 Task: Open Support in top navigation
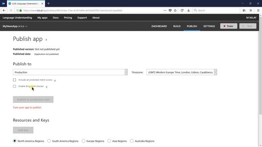tap(82, 18)
